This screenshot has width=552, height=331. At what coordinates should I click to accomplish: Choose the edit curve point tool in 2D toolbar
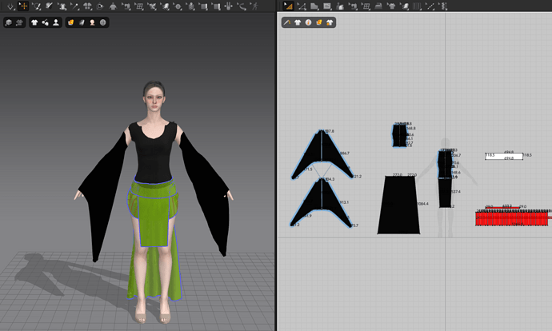(x=302, y=6)
